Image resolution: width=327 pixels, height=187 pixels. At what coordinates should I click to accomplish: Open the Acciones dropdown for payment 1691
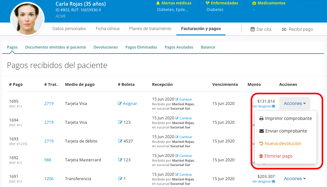pos(294,179)
